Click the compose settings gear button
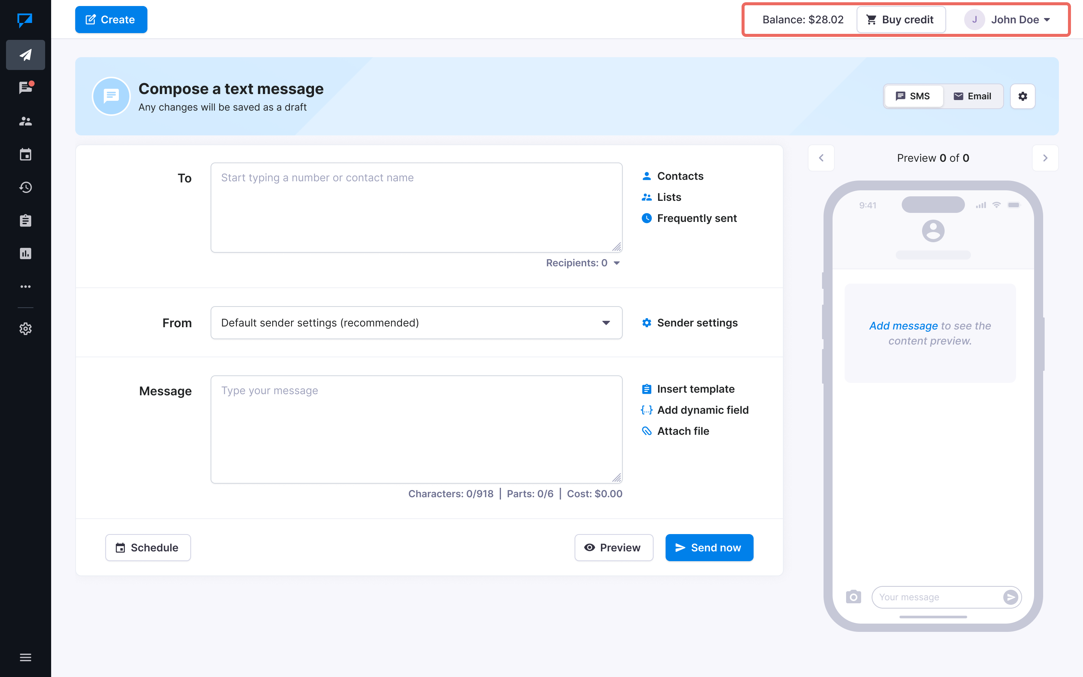This screenshot has height=677, width=1083. tap(1022, 96)
